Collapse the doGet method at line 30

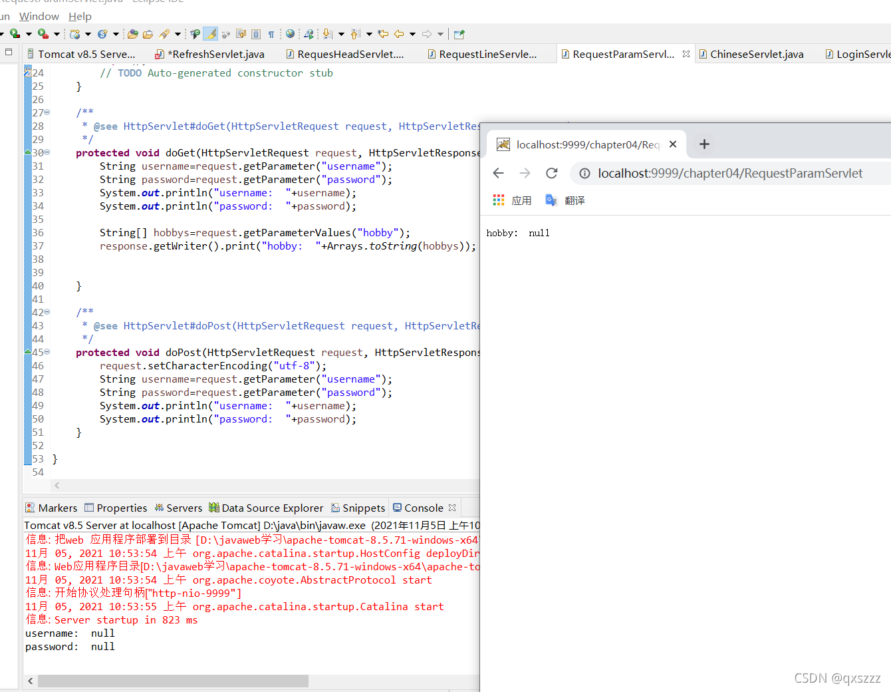coord(47,152)
